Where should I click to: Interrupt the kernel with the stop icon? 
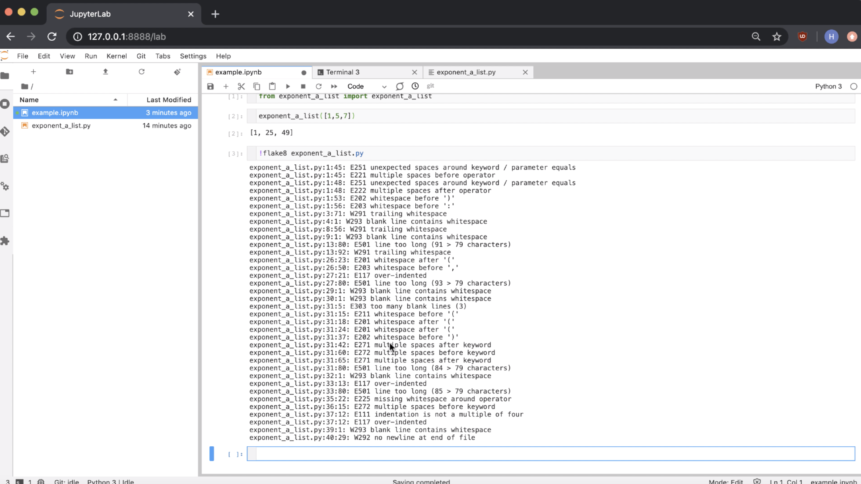point(303,86)
